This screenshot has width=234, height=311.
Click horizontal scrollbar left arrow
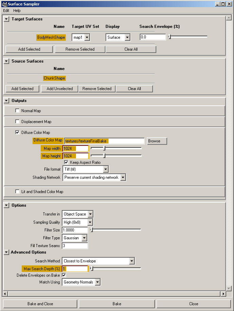point(5,294)
